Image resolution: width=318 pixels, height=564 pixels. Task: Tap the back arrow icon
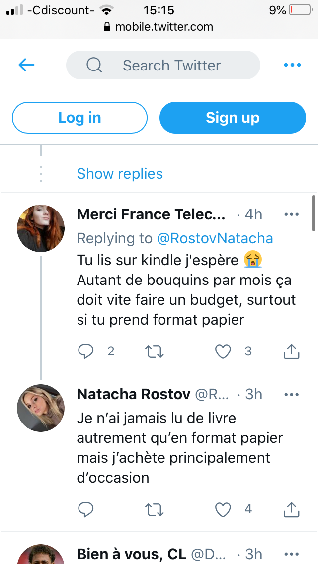tap(26, 65)
